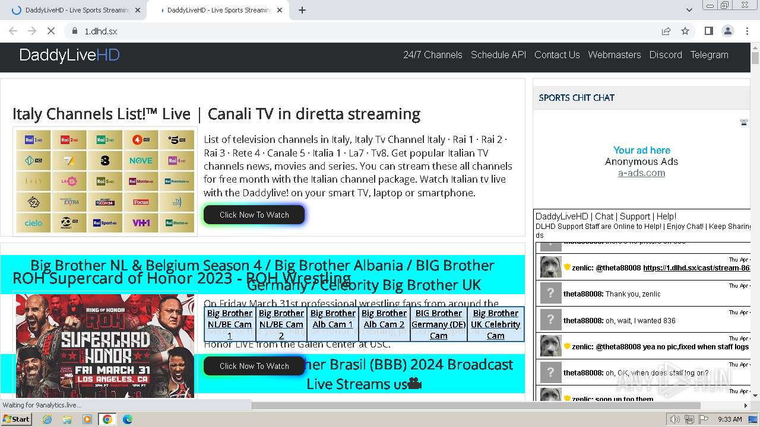
Task: Select the second DaddyLiveHD tab
Action: click(217, 10)
